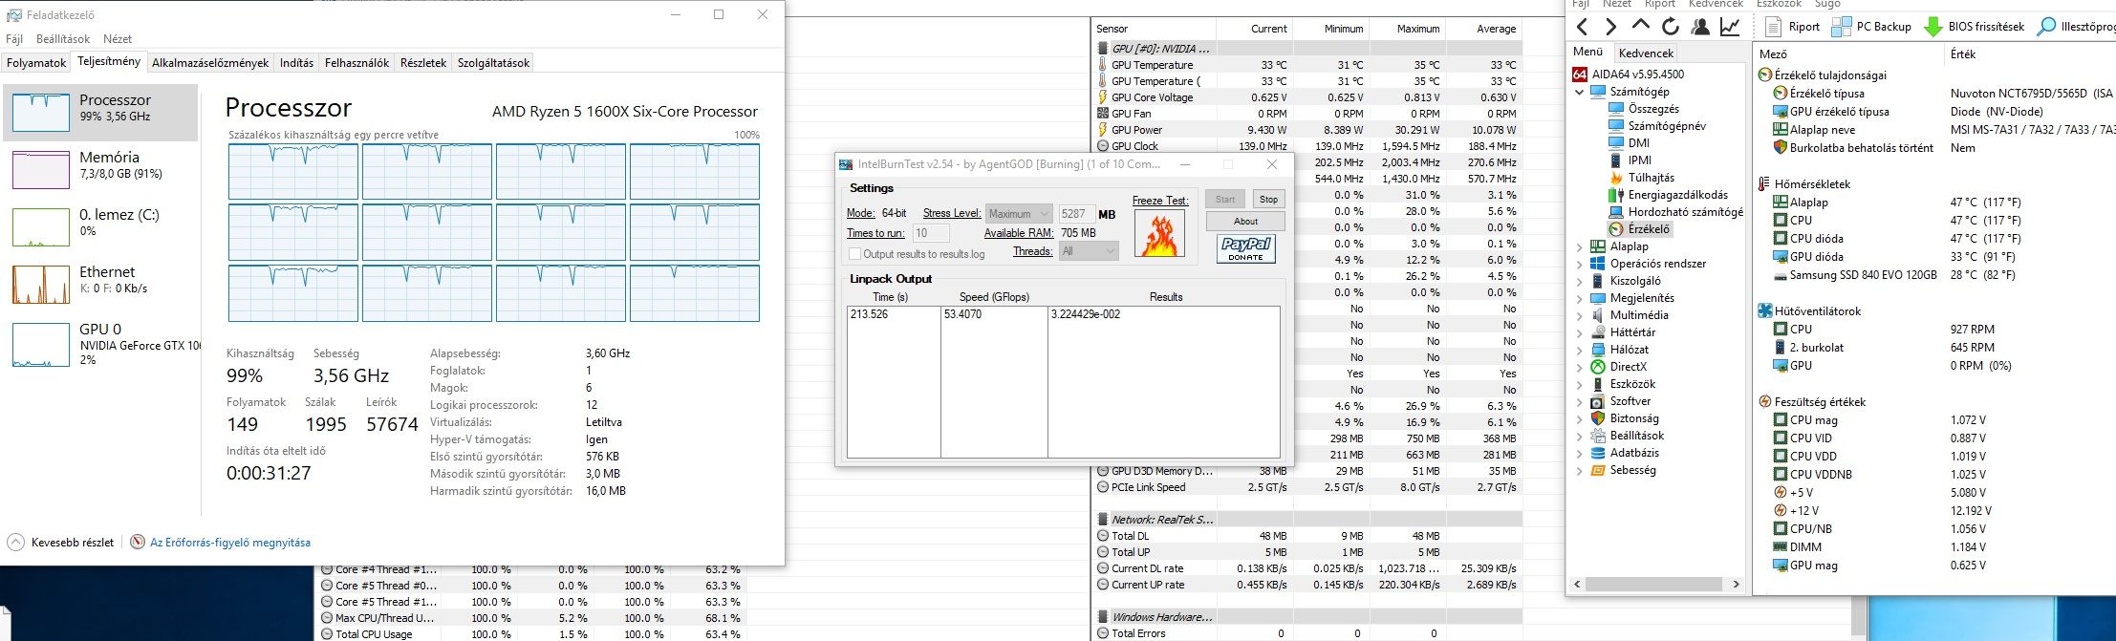The width and height of the screenshot is (2116, 641).
Task: Click Hőmérsékletek thermometer icon in AIDA64
Action: point(1765,184)
